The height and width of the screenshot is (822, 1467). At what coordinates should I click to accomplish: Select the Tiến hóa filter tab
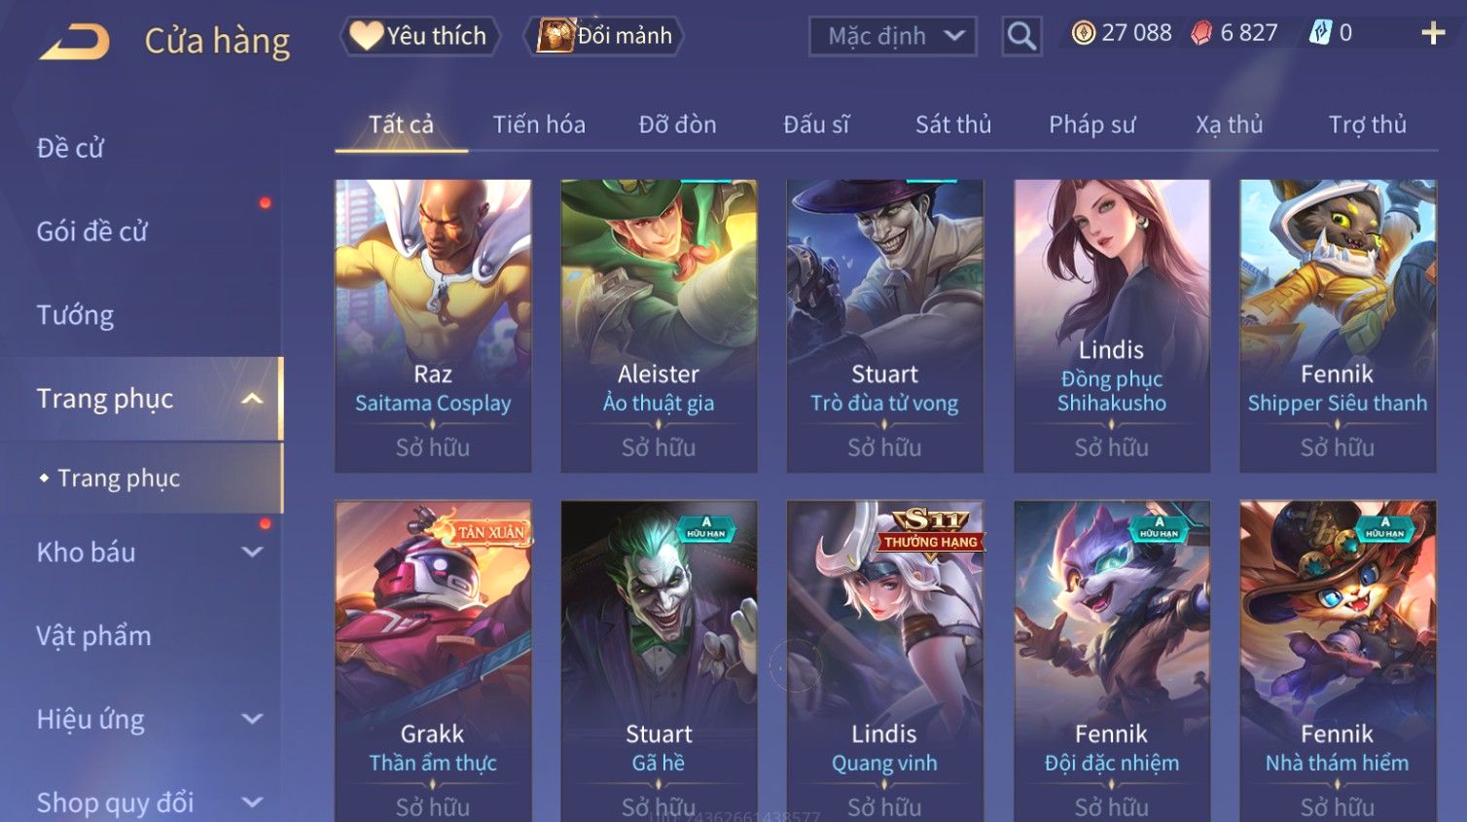coord(539,125)
